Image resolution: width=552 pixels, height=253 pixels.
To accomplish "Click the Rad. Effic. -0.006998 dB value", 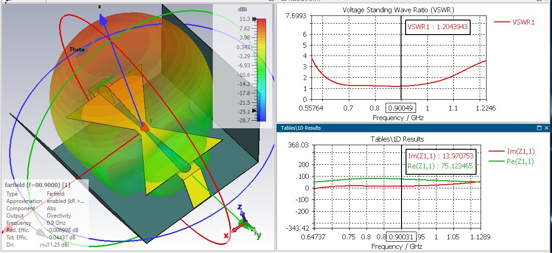I will 63,230.
